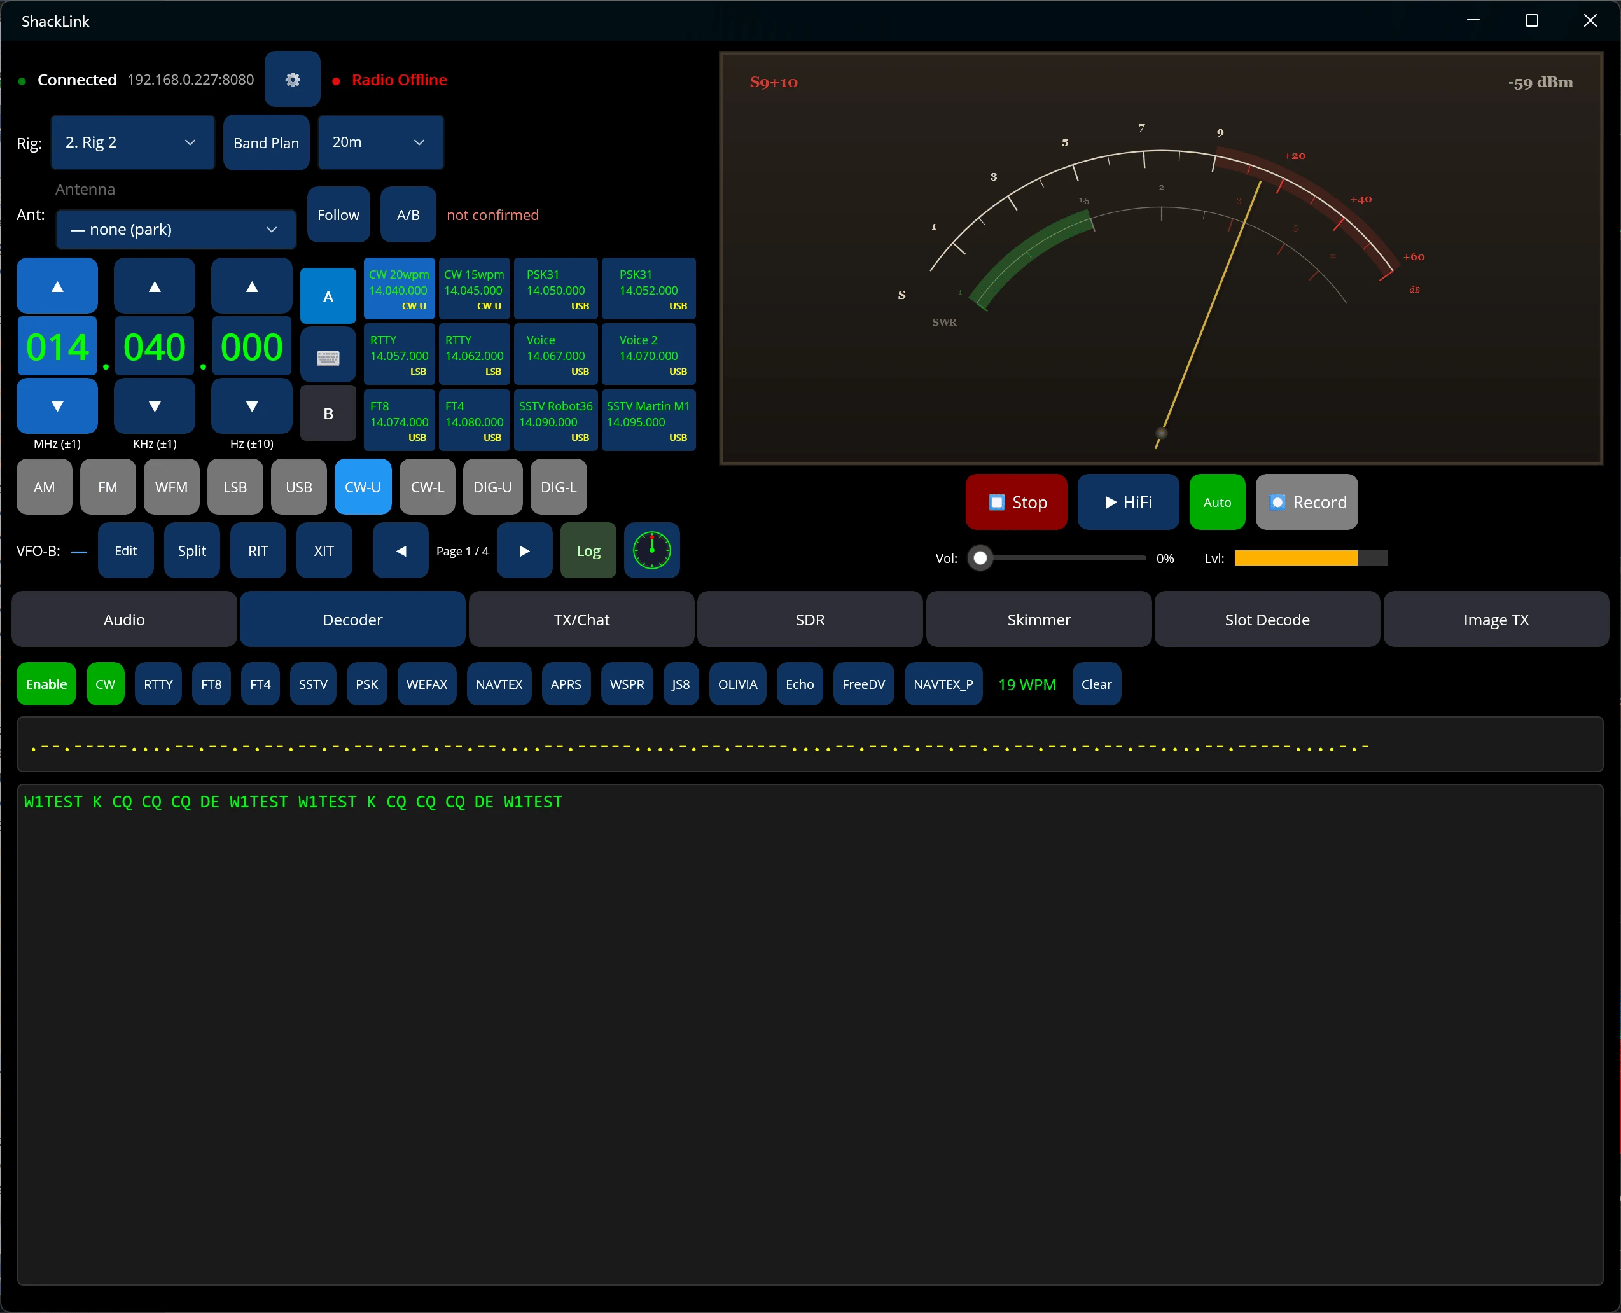1621x1313 pixels.
Task: Open the Log button
Action: (x=588, y=551)
